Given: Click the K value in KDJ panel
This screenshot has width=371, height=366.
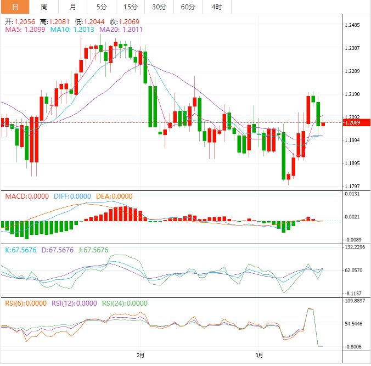Looking at the screenshot, I should pos(21,250).
